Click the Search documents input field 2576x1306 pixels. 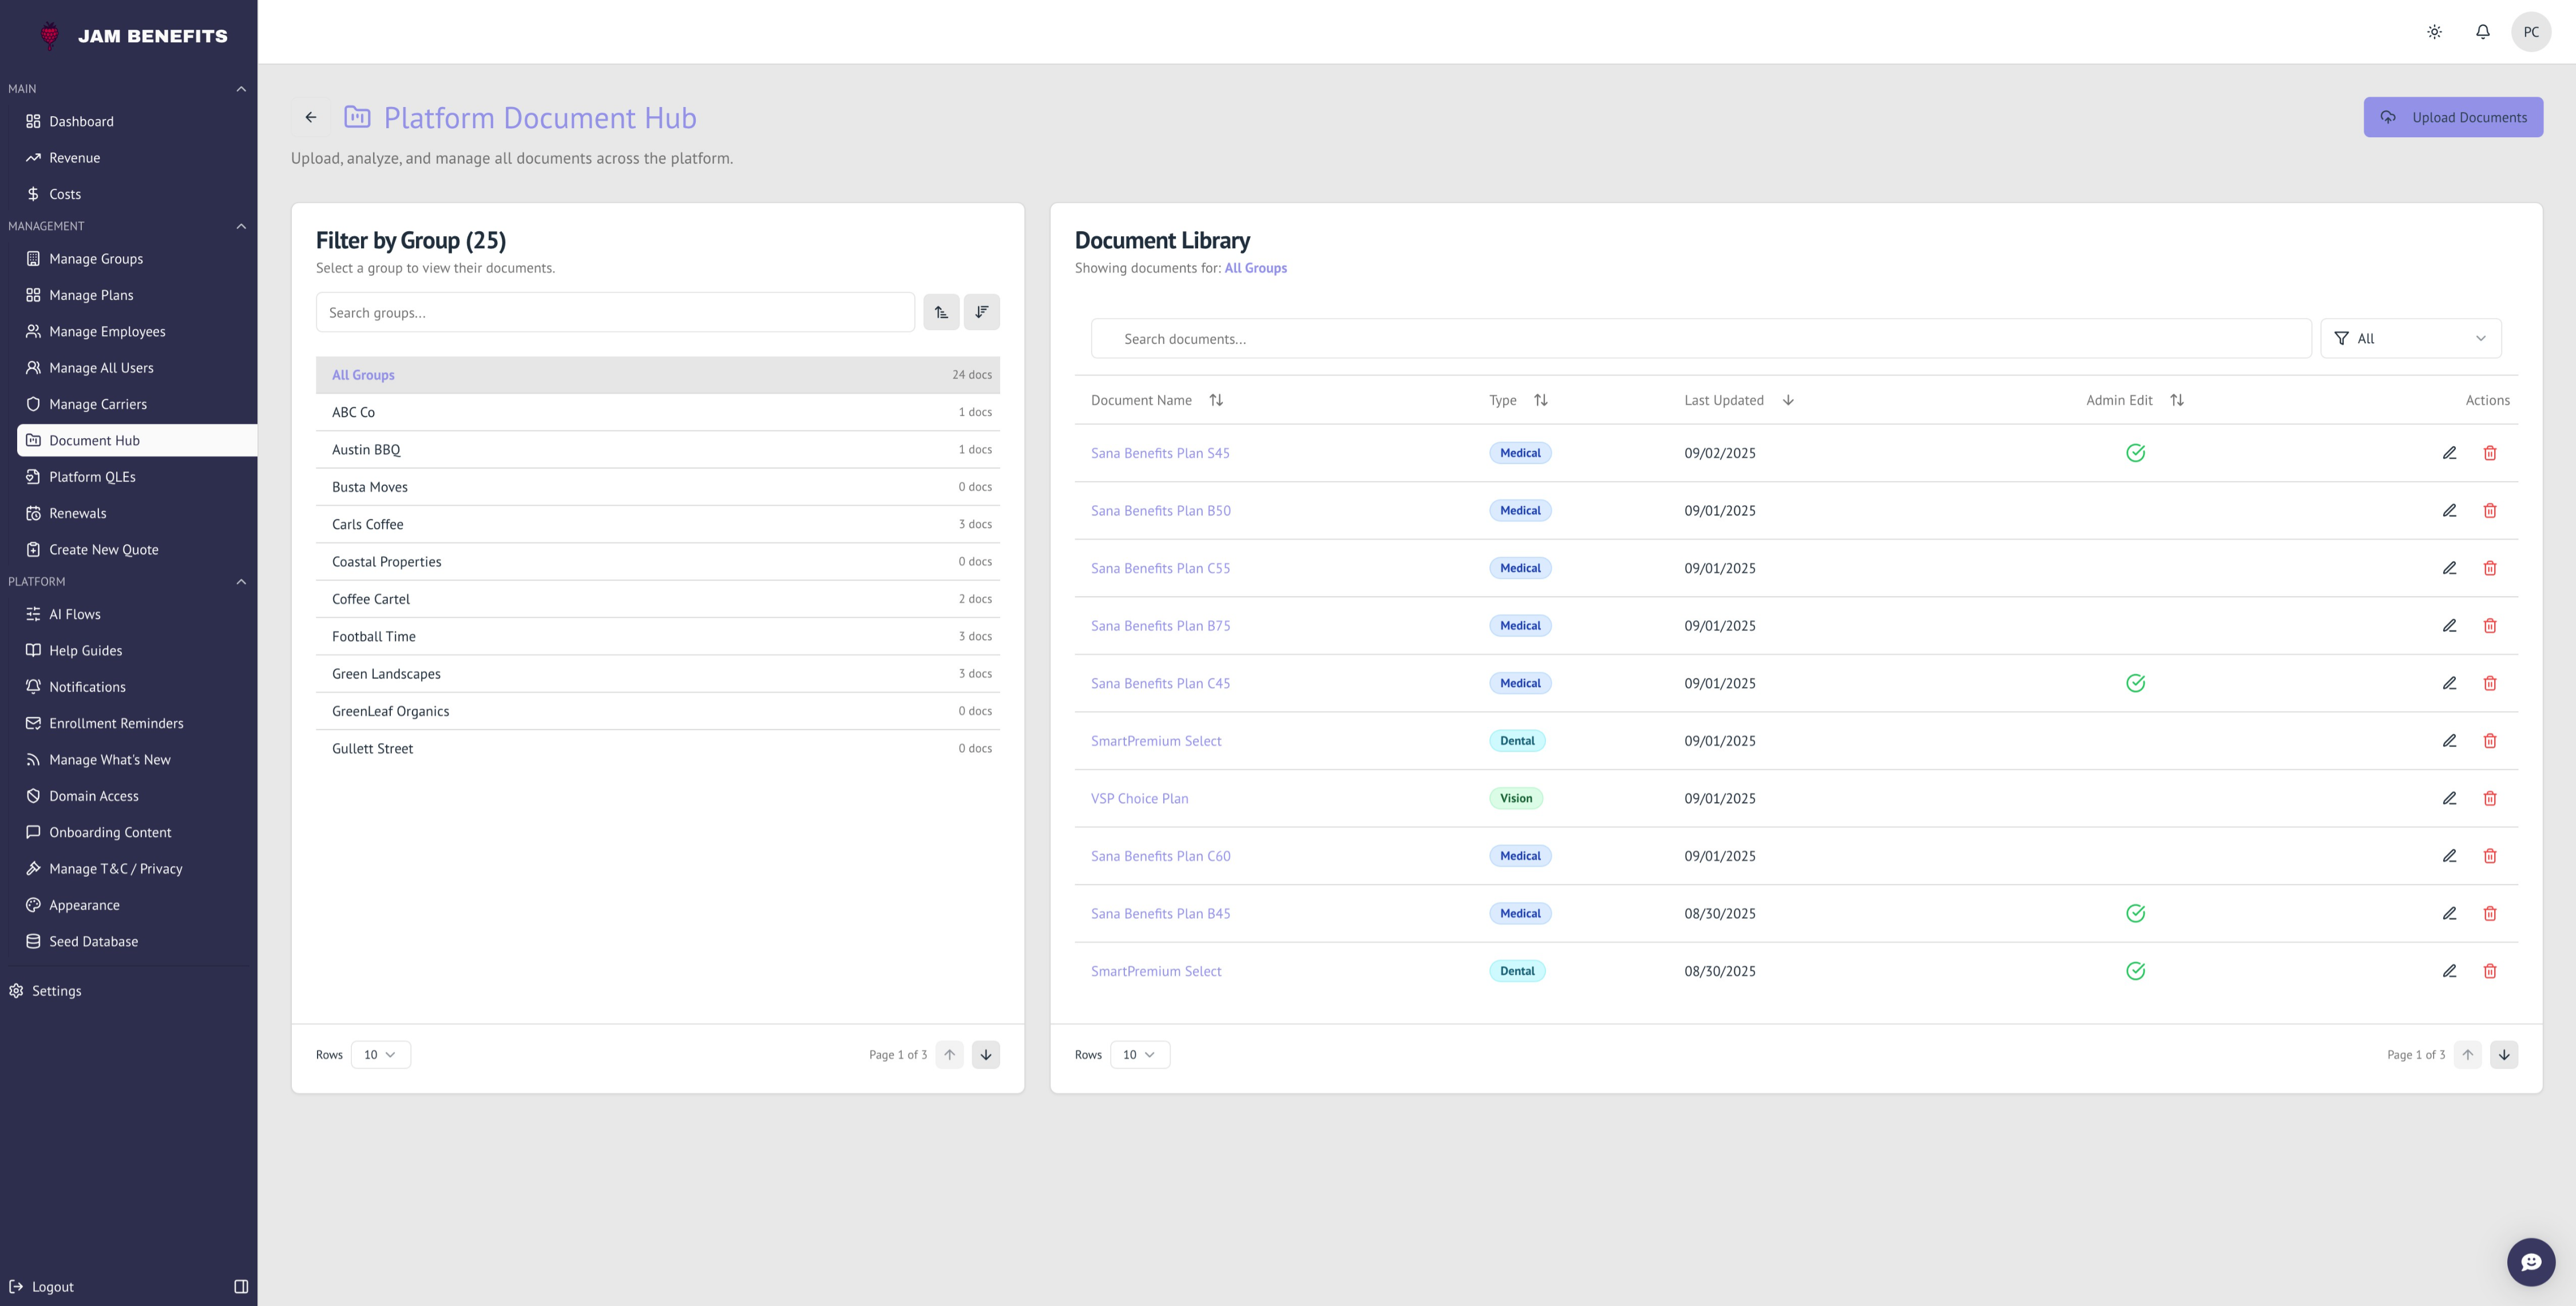(x=1700, y=339)
